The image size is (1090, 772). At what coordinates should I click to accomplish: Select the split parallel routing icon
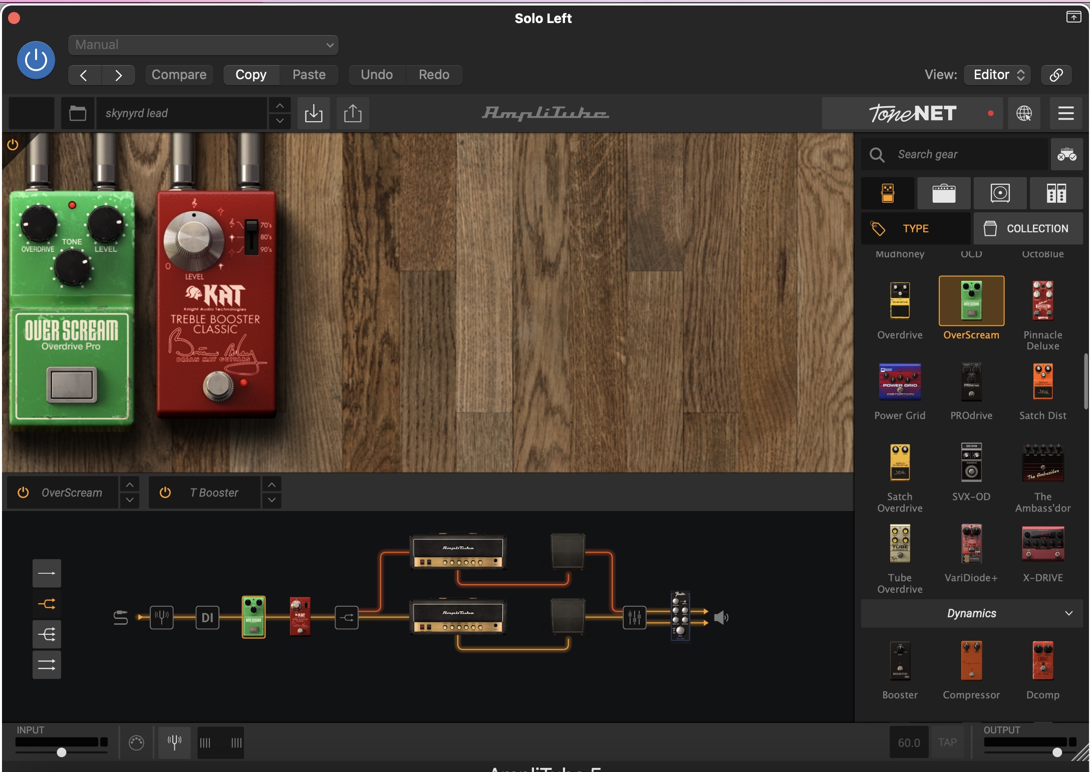coord(47,604)
